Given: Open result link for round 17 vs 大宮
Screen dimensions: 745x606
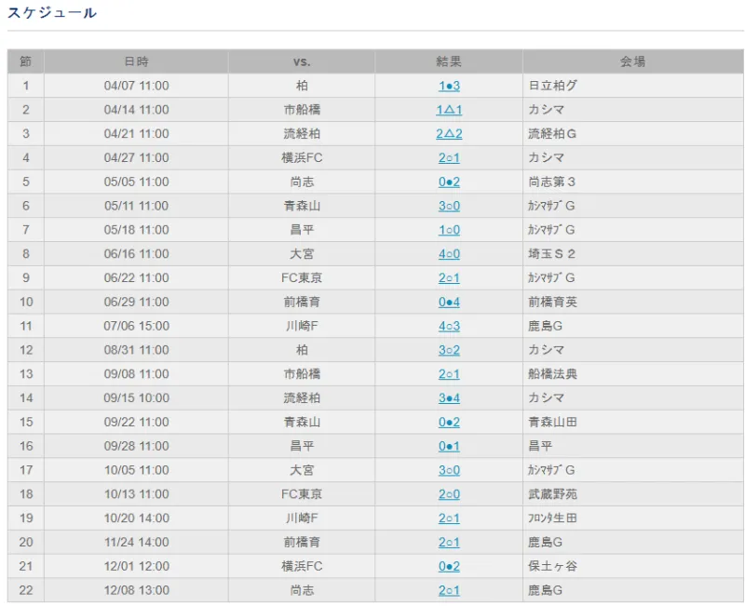Looking at the screenshot, I should (x=449, y=470).
